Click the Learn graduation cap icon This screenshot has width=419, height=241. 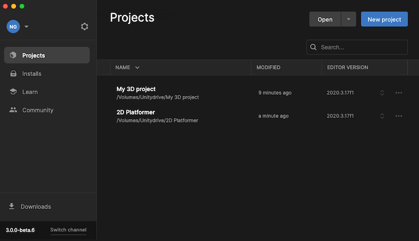pyautogui.click(x=13, y=92)
